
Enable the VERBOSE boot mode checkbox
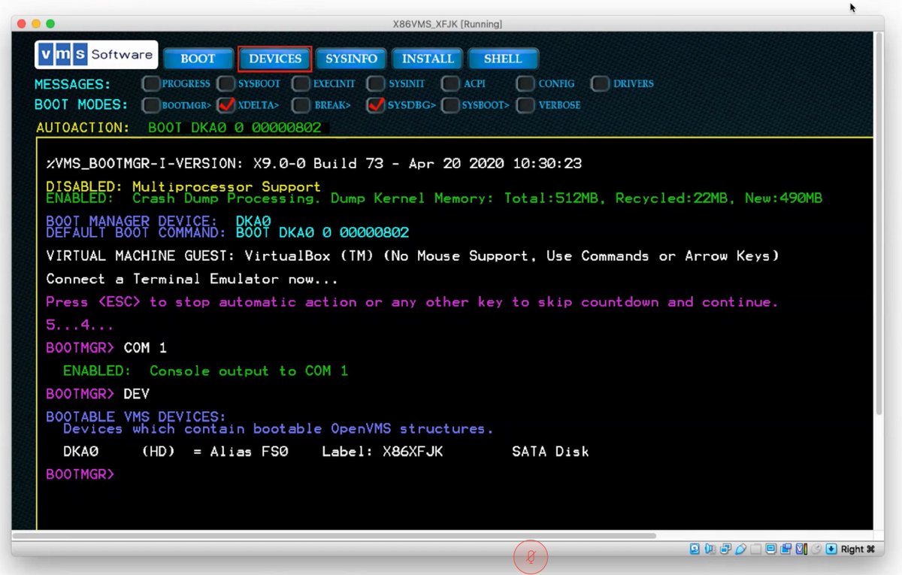[525, 105]
